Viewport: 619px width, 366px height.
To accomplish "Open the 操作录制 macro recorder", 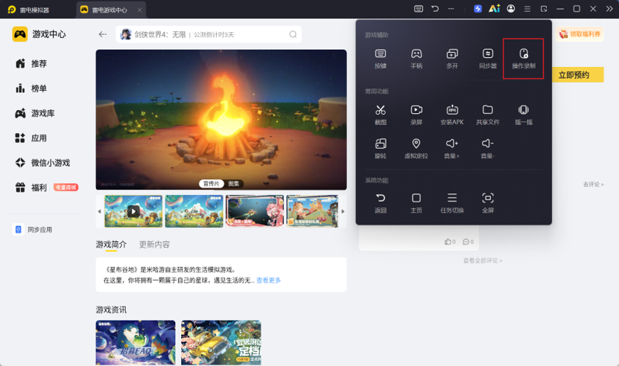I will point(524,58).
